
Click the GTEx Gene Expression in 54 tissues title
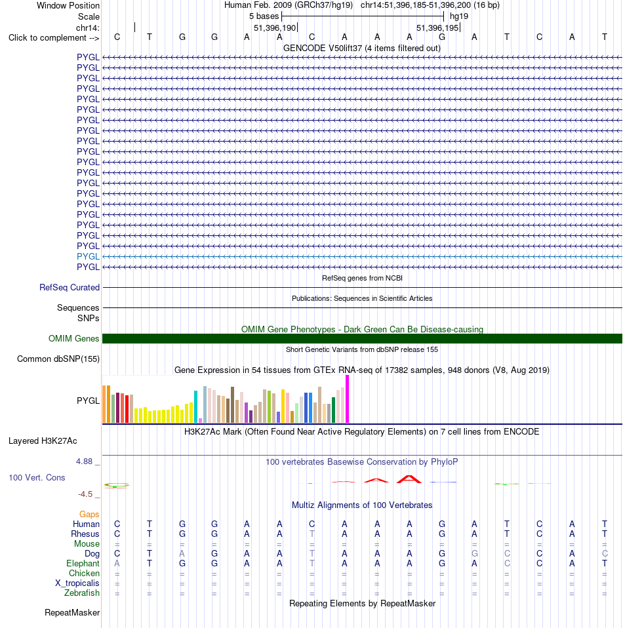pyautogui.click(x=362, y=370)
